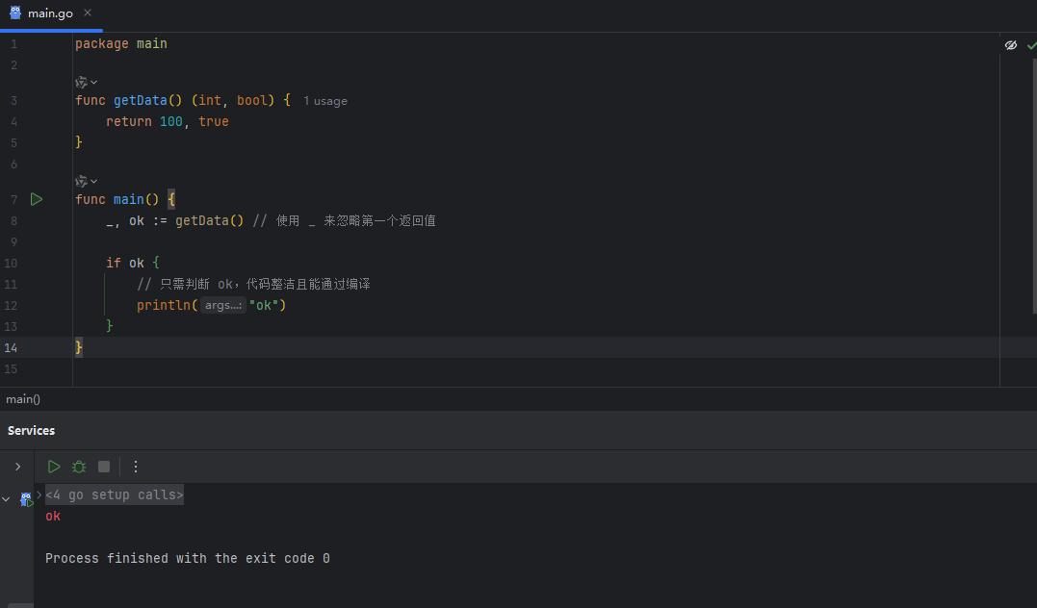The width and height of the screenshot is (1037, 608).
Task: Toggle reader mode eye icon
Action: (x=1011, y=45)
